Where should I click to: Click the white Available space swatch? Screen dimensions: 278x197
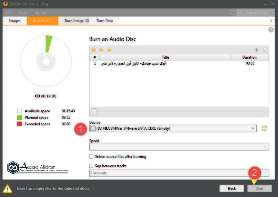[19, 111]
